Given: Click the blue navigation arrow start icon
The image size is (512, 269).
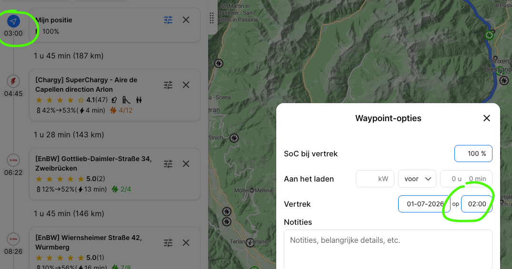Looking at the screenshot, I should click(13, 21).
